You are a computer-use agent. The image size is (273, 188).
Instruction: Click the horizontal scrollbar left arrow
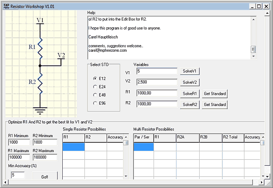tap(5, 182)
